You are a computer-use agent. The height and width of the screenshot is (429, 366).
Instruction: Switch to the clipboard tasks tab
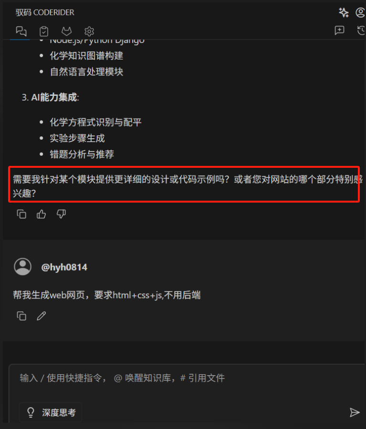[44, 31]
